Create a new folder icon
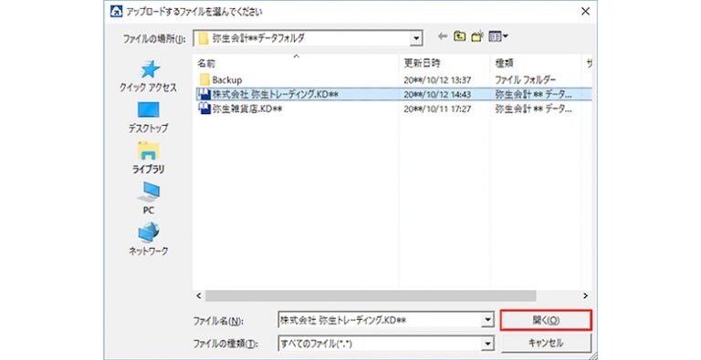 tap(477, 36)
